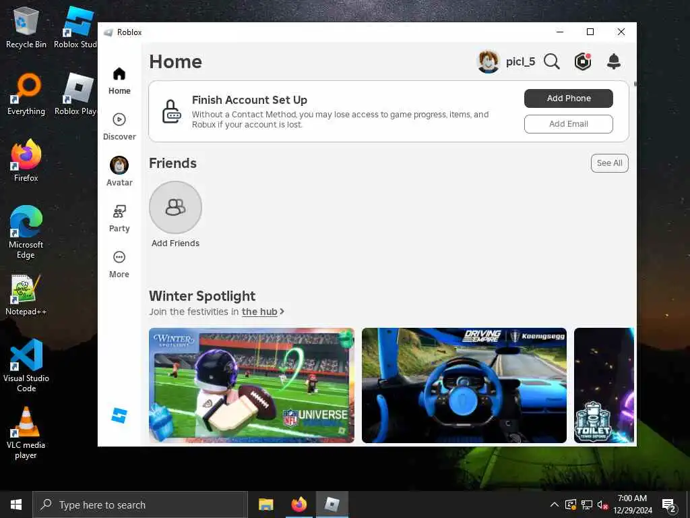This screenshot has height=518, width=690.
Task: Show hidden system tray icons
Action: coord(555,505)
